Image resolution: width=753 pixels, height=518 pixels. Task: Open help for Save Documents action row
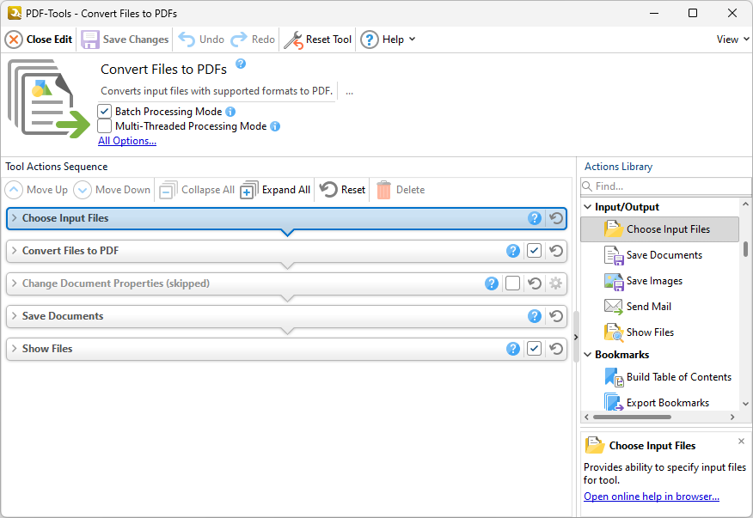pos(535,316)
